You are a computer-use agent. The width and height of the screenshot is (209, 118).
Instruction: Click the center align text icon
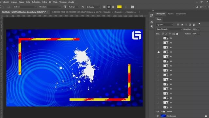click(x=109, y=7)
